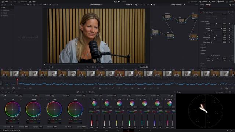
Task: Toggle the Clips panel button
Action: click(32, 1)
